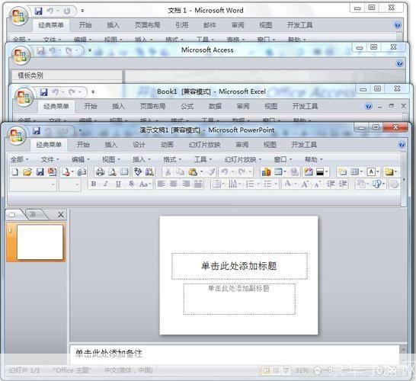Open the font name combo box in PowerPoint

coord(33,184)
